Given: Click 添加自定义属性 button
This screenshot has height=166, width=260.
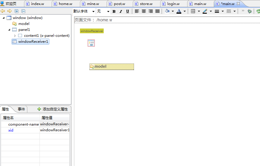Looking at the screenshot, I should [53, 109].
